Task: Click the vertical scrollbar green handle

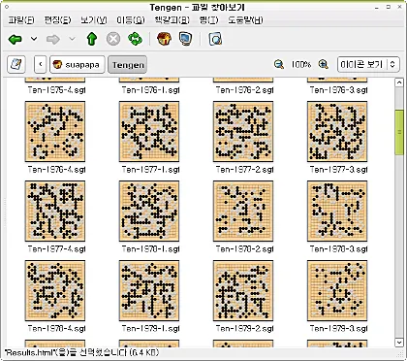Action: click(x=399, y=132)
